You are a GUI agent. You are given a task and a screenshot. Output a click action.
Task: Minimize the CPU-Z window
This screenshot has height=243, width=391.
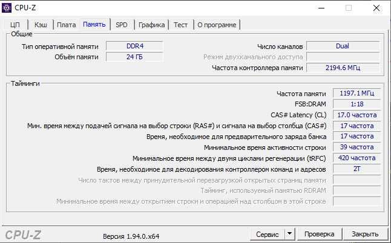[x=321, y=8]
